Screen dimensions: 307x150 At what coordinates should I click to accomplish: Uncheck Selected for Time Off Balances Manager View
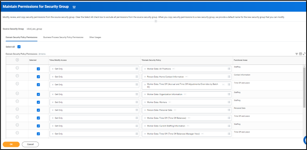(38, 134)
